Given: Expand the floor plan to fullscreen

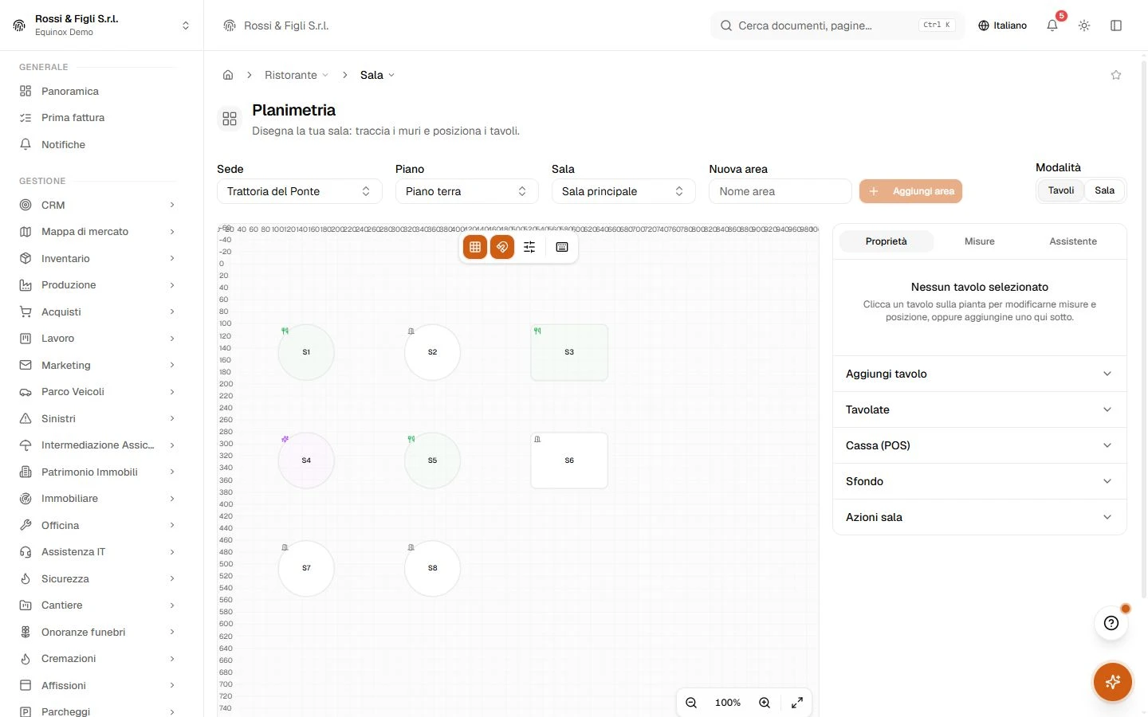Looking at the screenshot, I should (x=797, y=703).
